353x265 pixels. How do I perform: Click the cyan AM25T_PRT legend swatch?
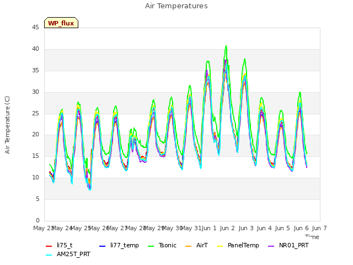click(x=49, y=255)
